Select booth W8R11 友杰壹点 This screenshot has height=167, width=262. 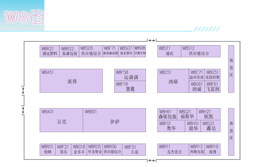tap(174, 150)
